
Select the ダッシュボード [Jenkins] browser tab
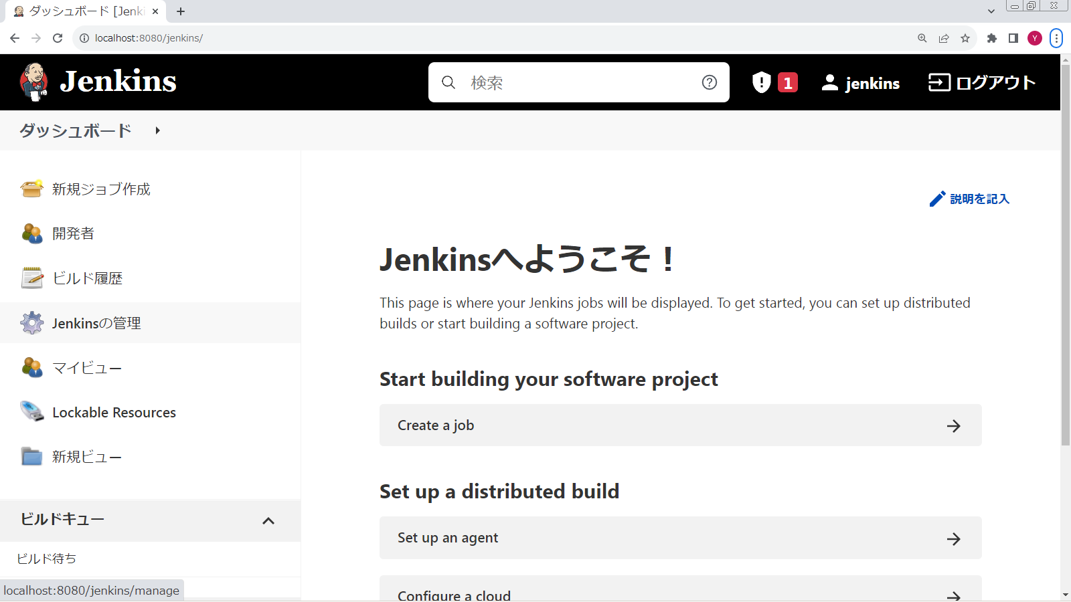(86, 11)
